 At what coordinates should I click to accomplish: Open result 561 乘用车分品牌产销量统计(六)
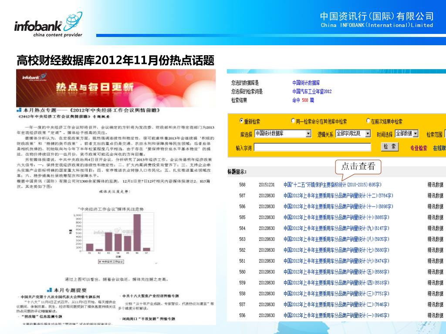point(336,261)
